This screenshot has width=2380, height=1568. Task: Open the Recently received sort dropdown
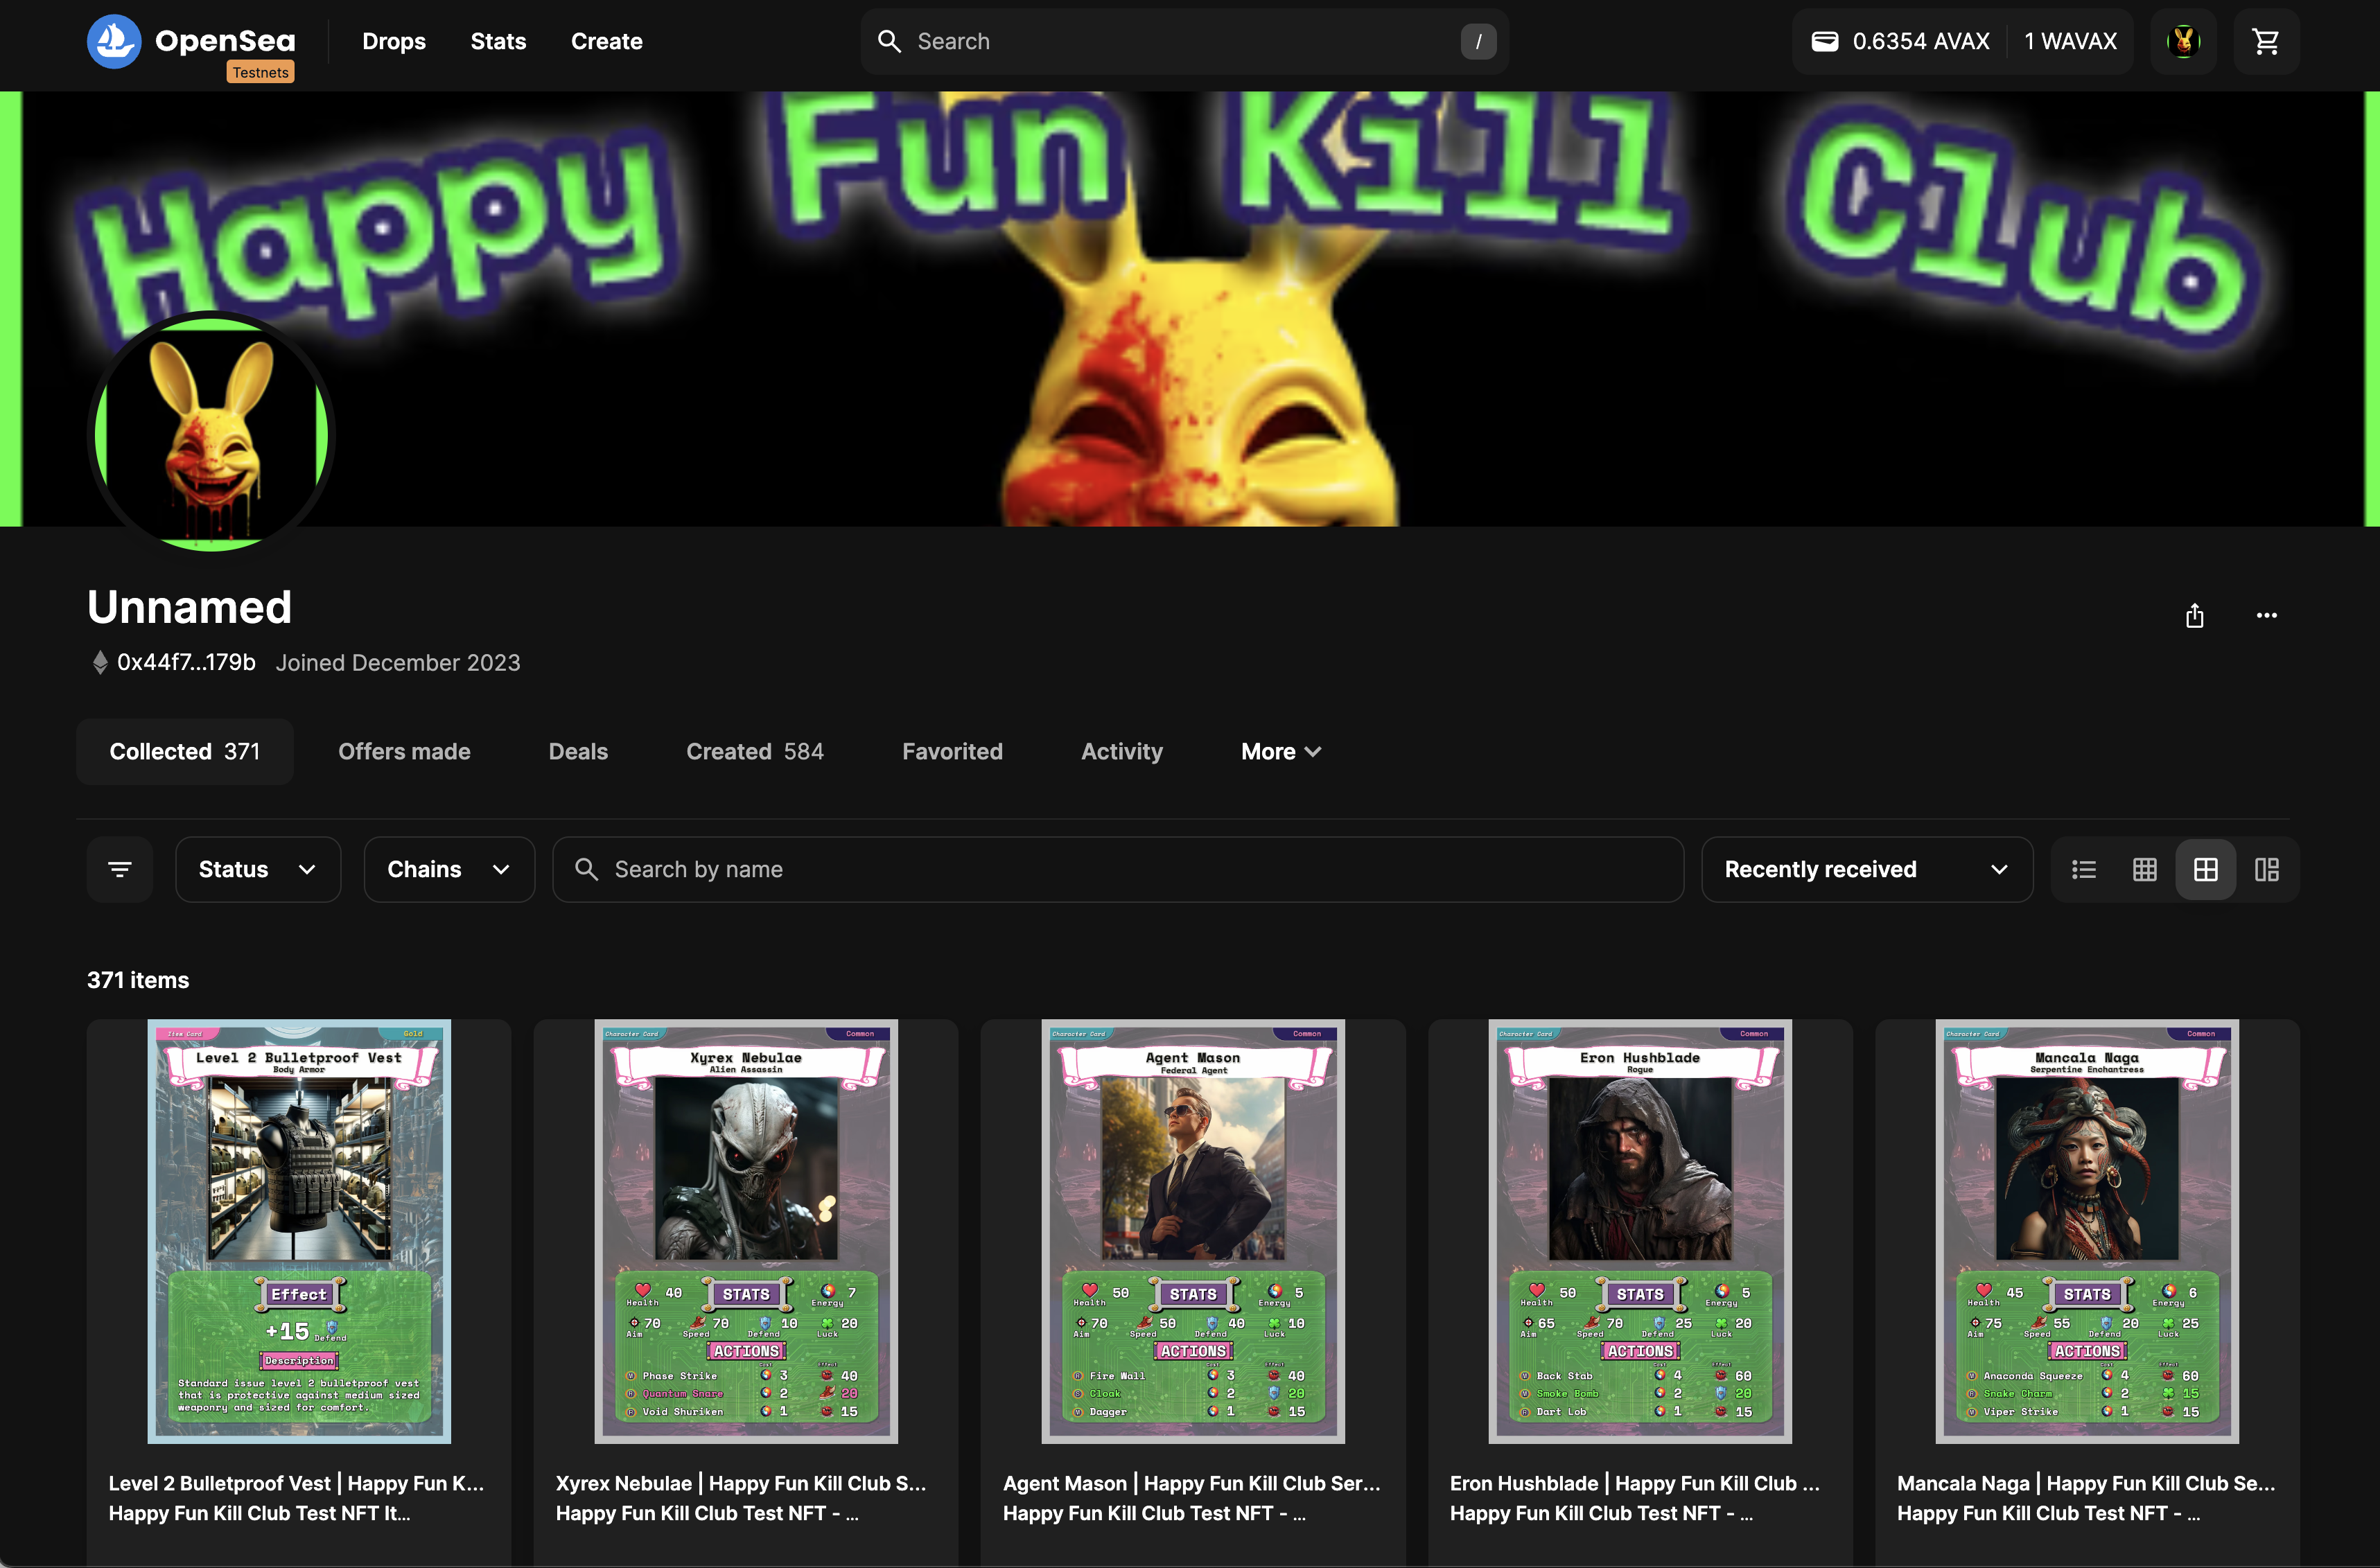1866,869
